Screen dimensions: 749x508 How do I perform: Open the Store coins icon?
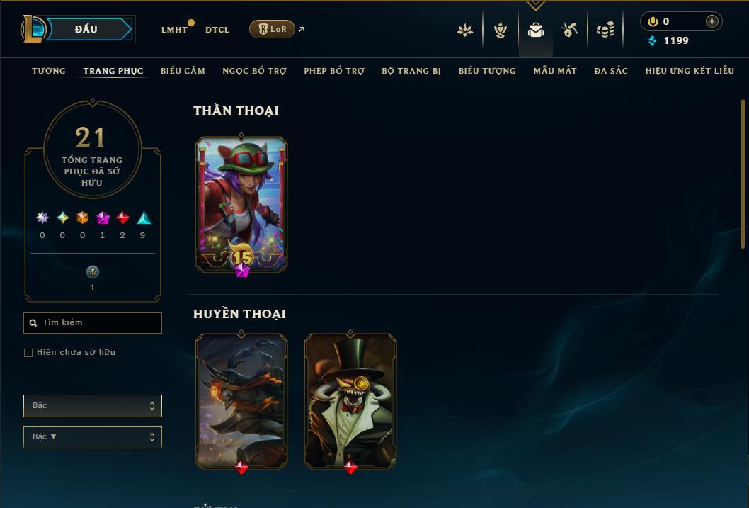click(605, 30)
